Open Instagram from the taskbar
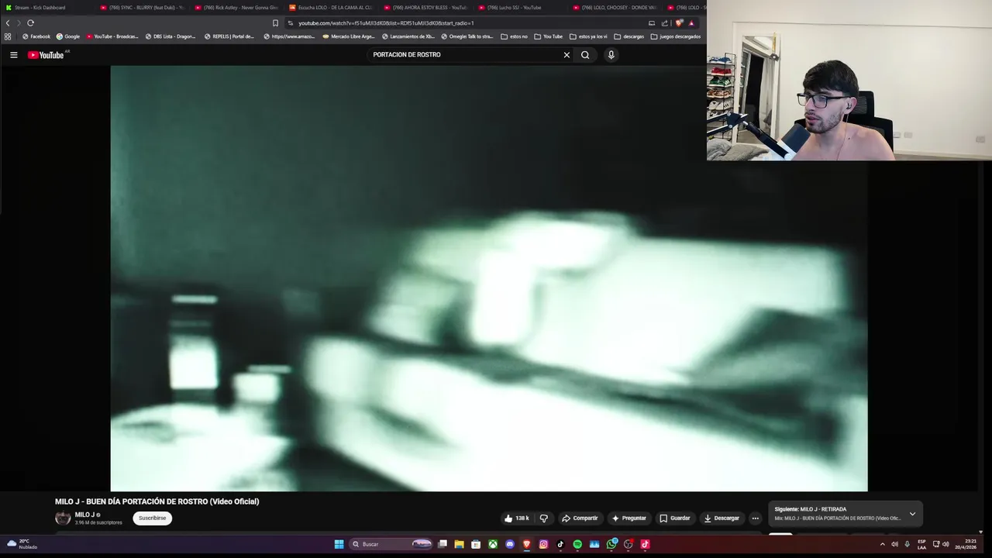Viewport: 992px width, 558px height. [x=543, y=544]
